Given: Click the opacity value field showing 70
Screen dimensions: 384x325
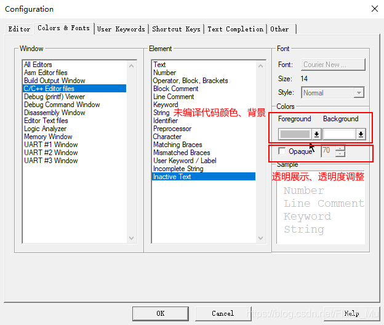Looking at the screenshot, I should 328,150.
